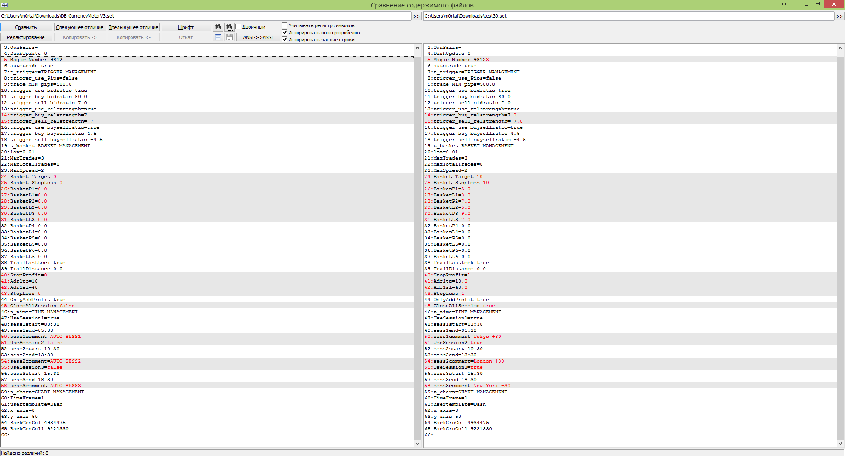Uncheck Игнорировать повтор пробелов
The width and height of the screenshot is (845, 457).
click(x=285, y=33)
